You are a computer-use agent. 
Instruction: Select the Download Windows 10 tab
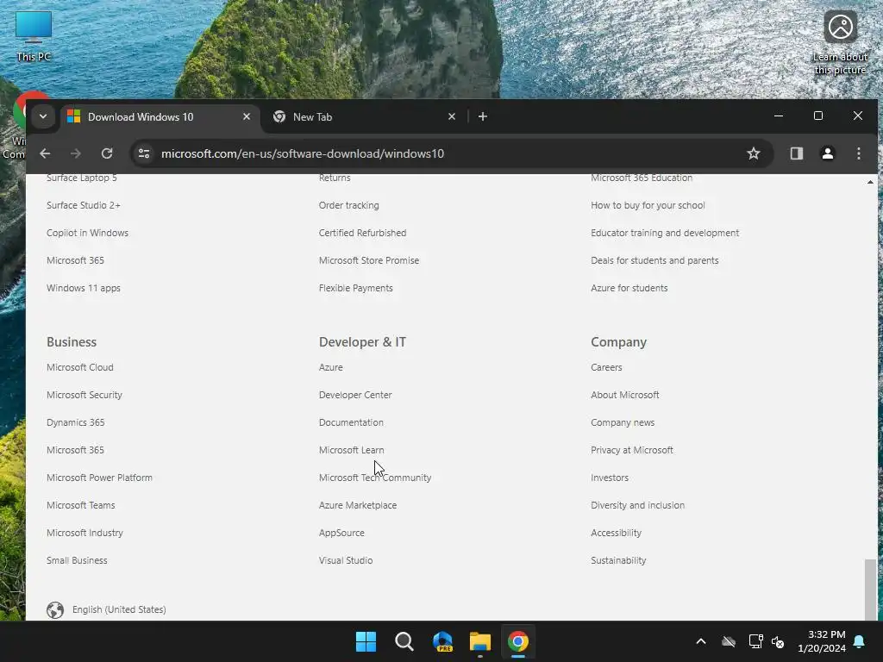coord(160,116)
